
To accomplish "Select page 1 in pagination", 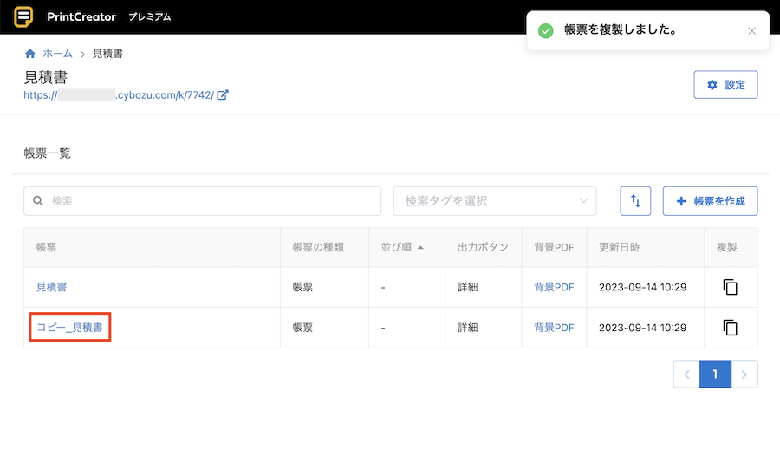I will [715, 375].
